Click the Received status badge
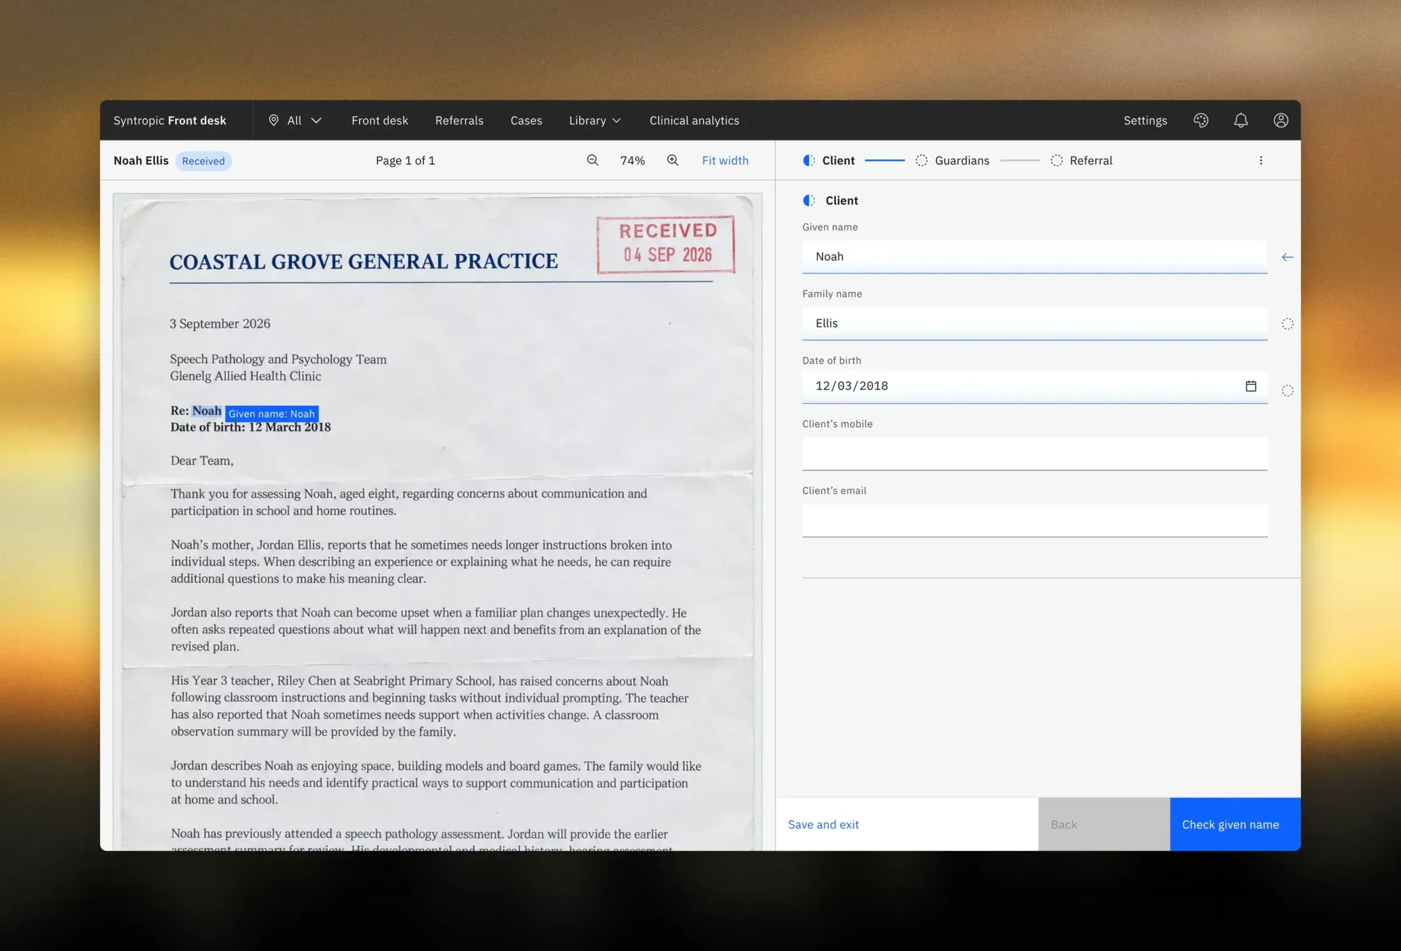 pos(203,161)
